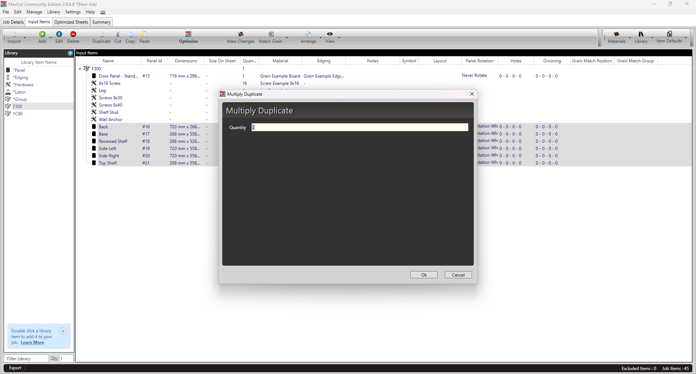Open the Match Grain dropdown arrow
Viewport: 696px width, 374px height.
[287, 38]
